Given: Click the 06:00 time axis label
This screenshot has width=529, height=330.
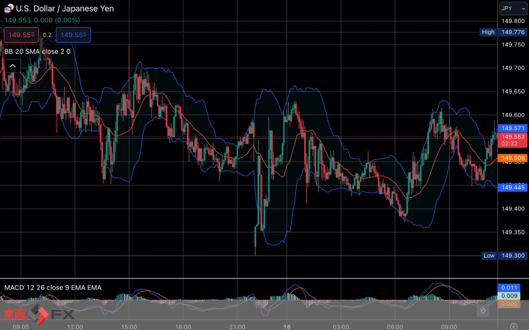Looking at the screenshot, I should pyautogui.click(x=395, y=326).
